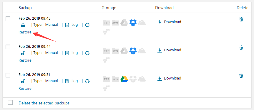This screenshot has width=254, height=110.
Task: Click Delete the selected backups link
Action: [44, 103]
